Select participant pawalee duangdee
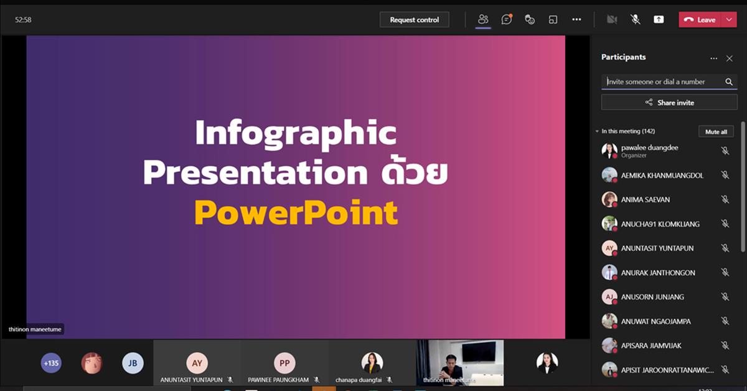Screen dimensions: 747x391 [666, 151]
